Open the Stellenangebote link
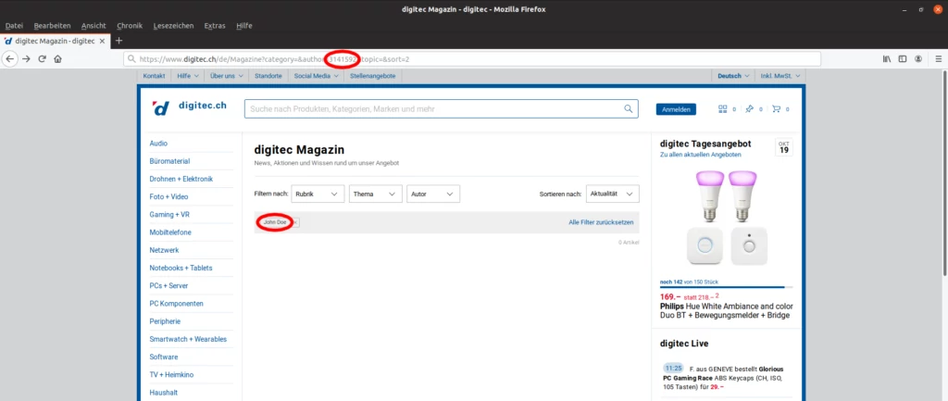 tap(372, 76)
